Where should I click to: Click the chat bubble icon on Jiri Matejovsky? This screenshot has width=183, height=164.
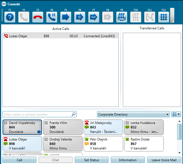(x=87, y=127)
